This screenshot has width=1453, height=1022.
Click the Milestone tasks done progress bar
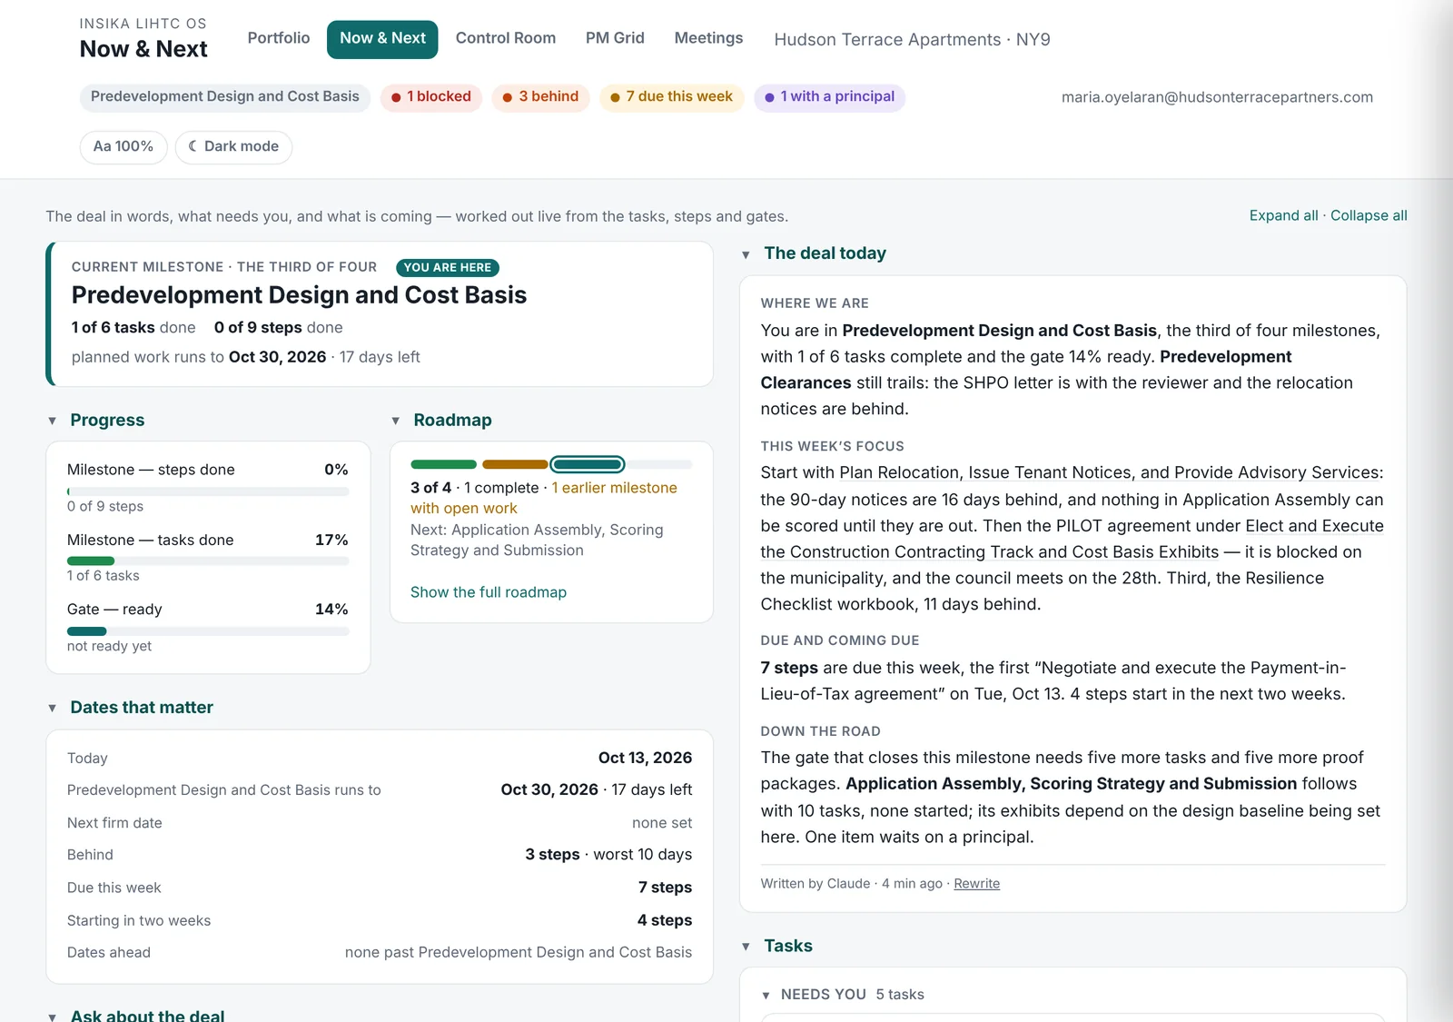(208, 561)
